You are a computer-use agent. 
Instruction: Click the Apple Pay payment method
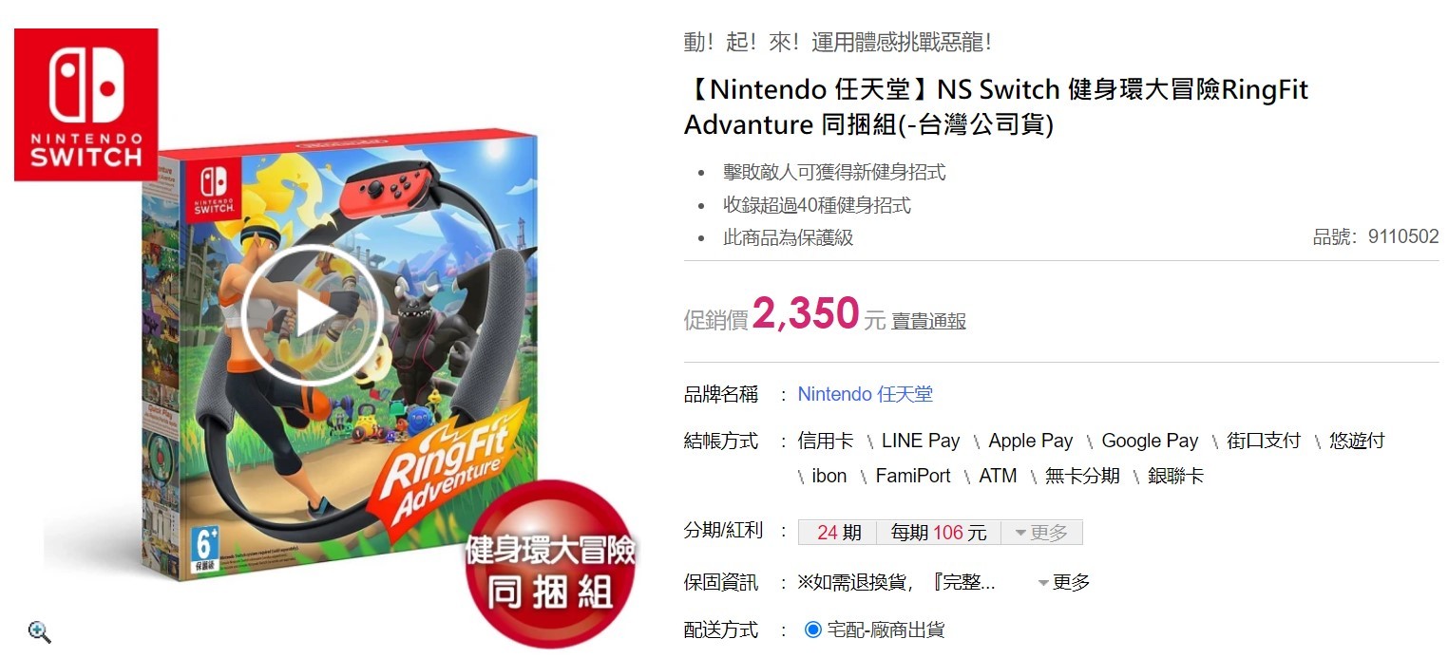point(1030,441)
